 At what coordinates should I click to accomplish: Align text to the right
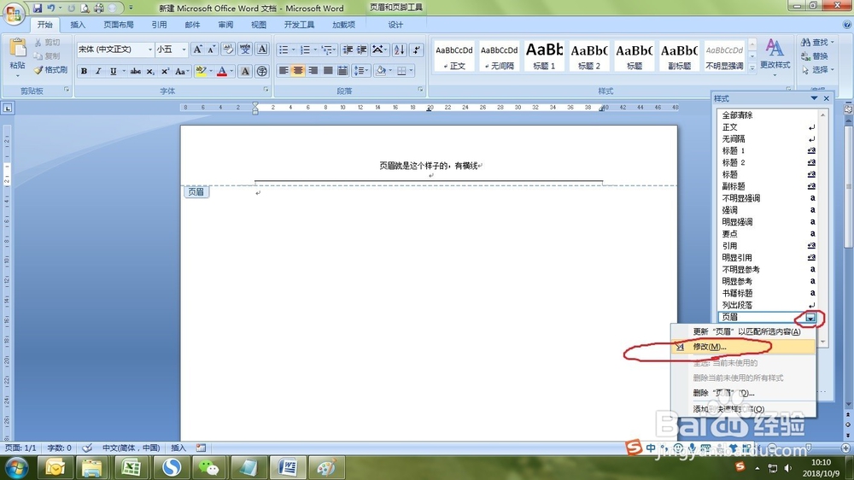point(313,71)
